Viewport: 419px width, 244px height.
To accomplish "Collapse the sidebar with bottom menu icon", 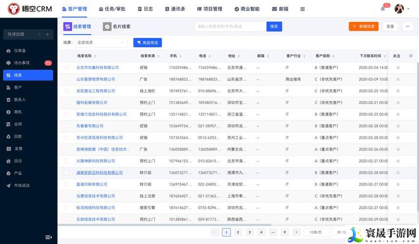I will point(48,237).
